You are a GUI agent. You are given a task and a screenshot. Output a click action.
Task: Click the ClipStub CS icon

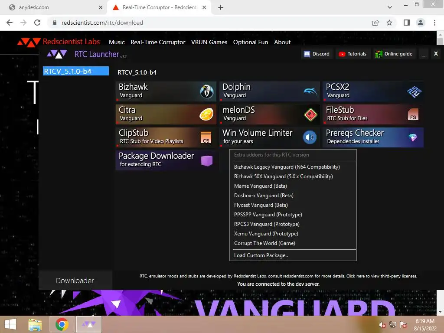[206, 137]
